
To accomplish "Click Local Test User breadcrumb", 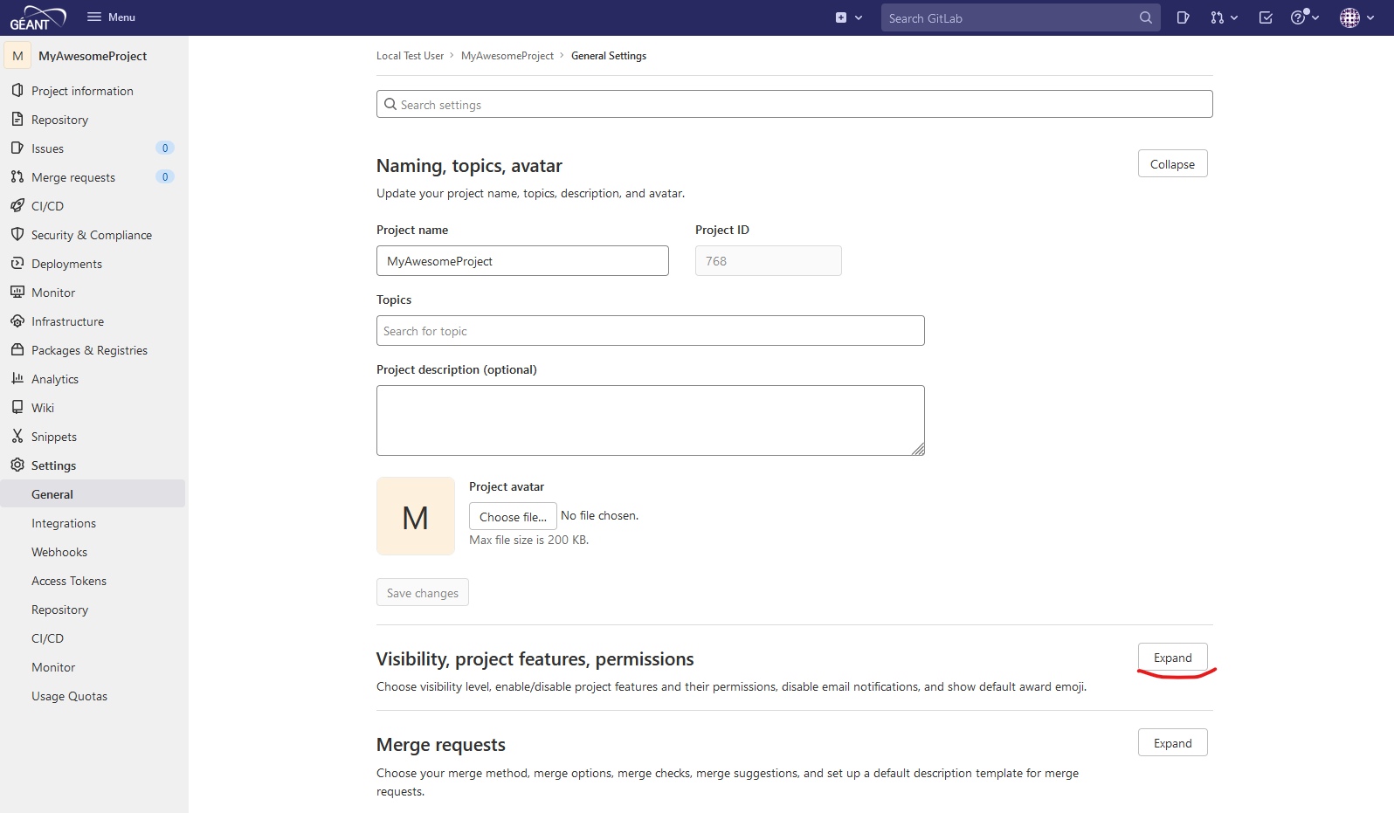I will point(410,56).
